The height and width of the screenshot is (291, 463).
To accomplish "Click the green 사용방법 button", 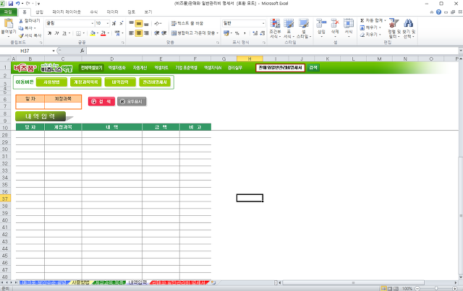I will (x=51, y=82).
